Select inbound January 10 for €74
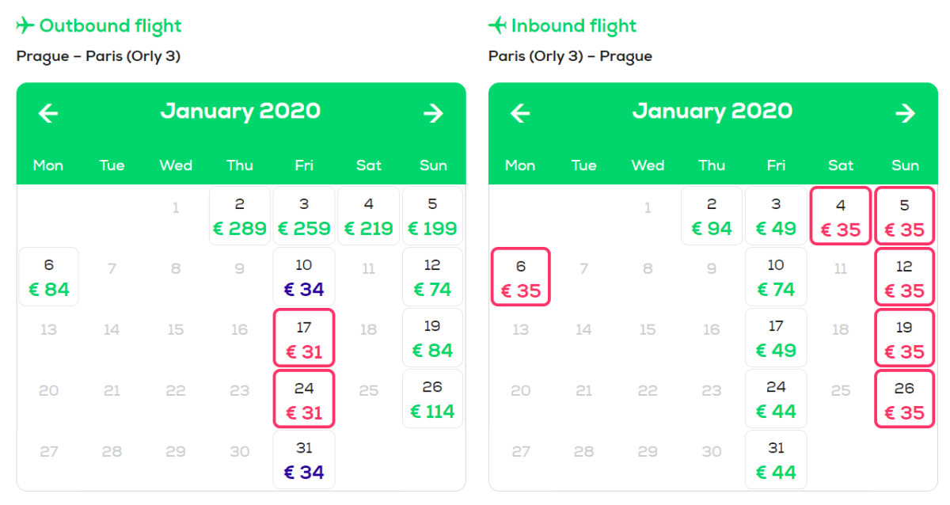Screen dimensions: 950x505 click(x=776, y=278)
